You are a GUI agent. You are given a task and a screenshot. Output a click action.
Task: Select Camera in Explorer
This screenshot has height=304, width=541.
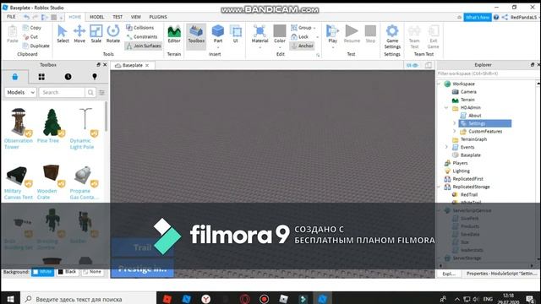(468, 92)
